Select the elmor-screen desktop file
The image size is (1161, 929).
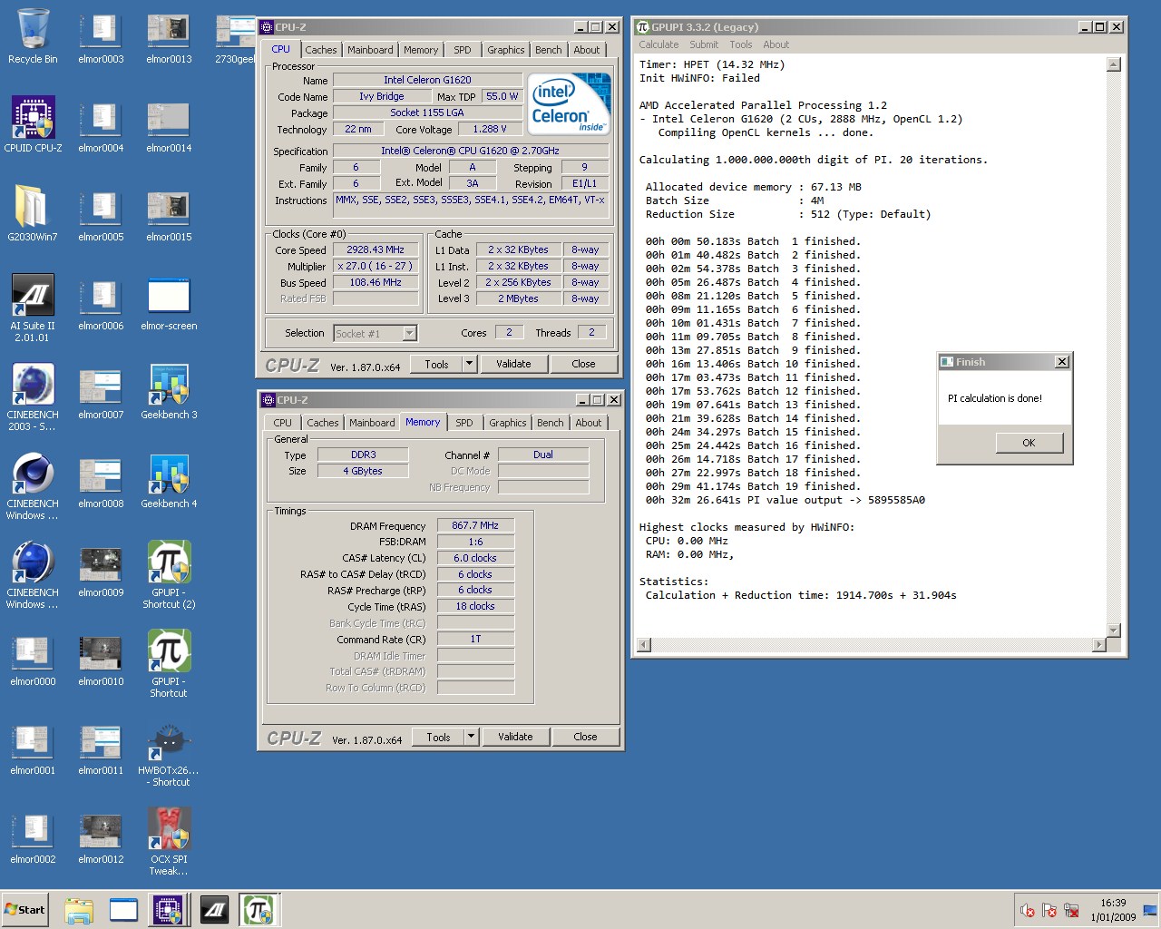pyautogui.click(x=169, y=302)
